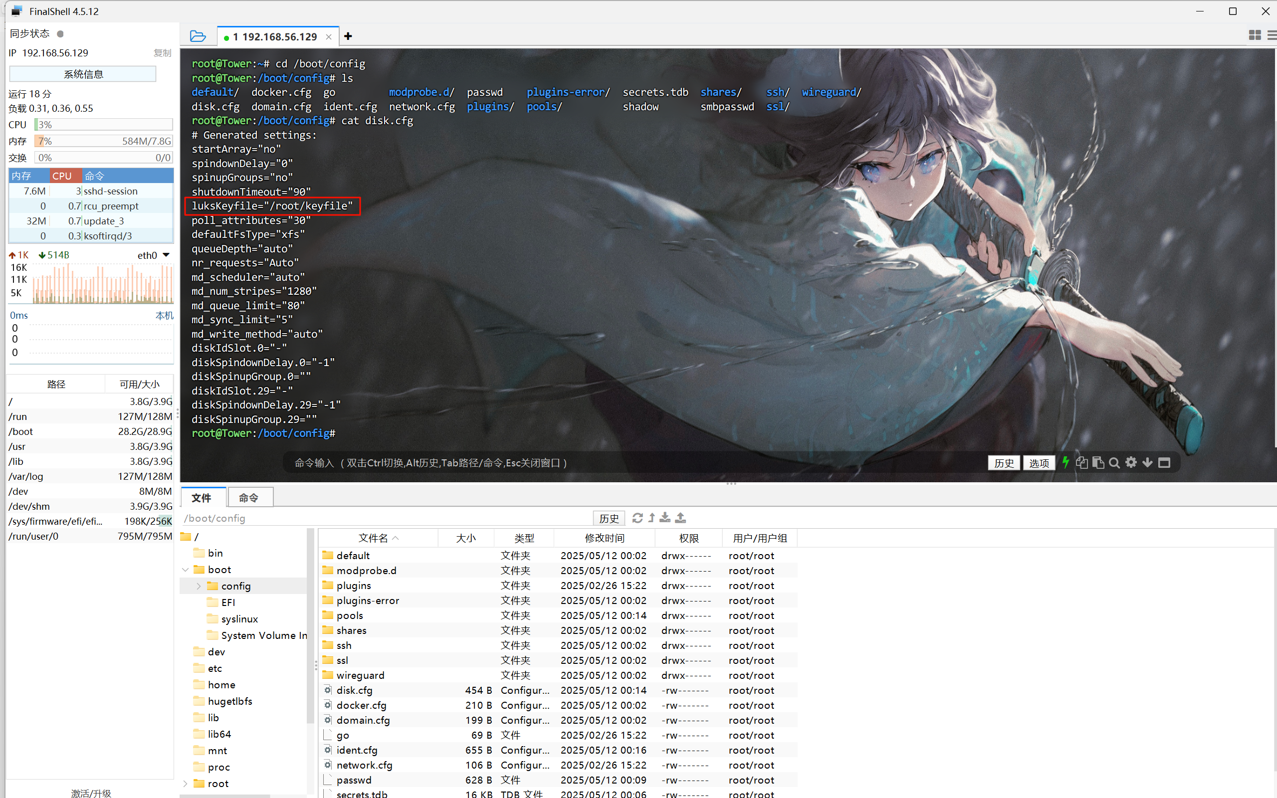The height and width of the screenshot is (798, 1277).
Task: Click the scroll-to-bottom arrow icon
Action: point(1147,462)
